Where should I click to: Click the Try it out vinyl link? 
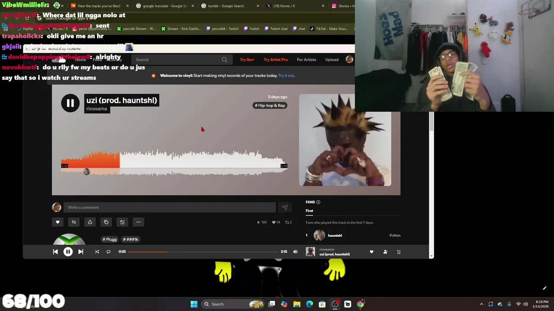pos(286,76)
